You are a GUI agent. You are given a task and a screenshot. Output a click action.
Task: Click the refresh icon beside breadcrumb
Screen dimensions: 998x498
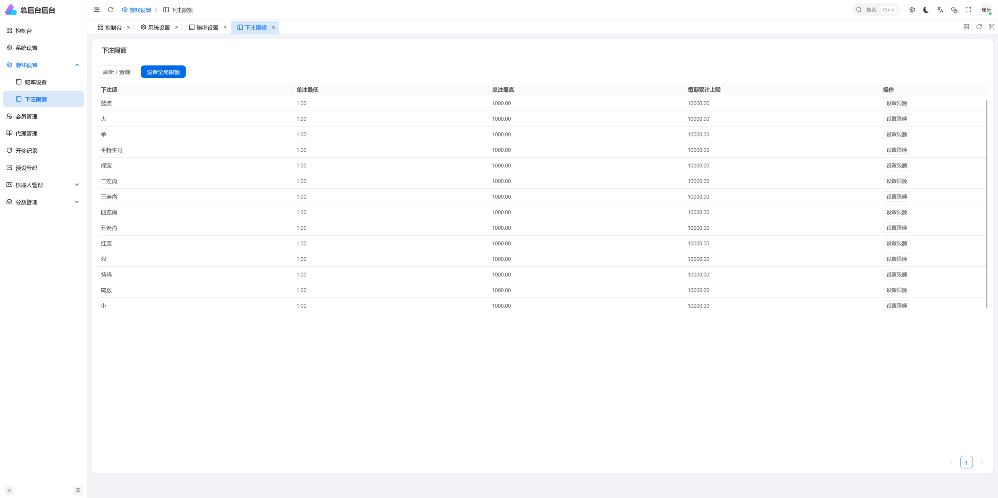click(111, 10)
